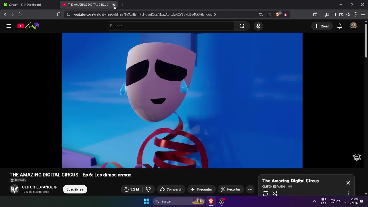Like the video (3.2 M thumbs up)
Screen dimensions: 368x207
tap(131, 189)
